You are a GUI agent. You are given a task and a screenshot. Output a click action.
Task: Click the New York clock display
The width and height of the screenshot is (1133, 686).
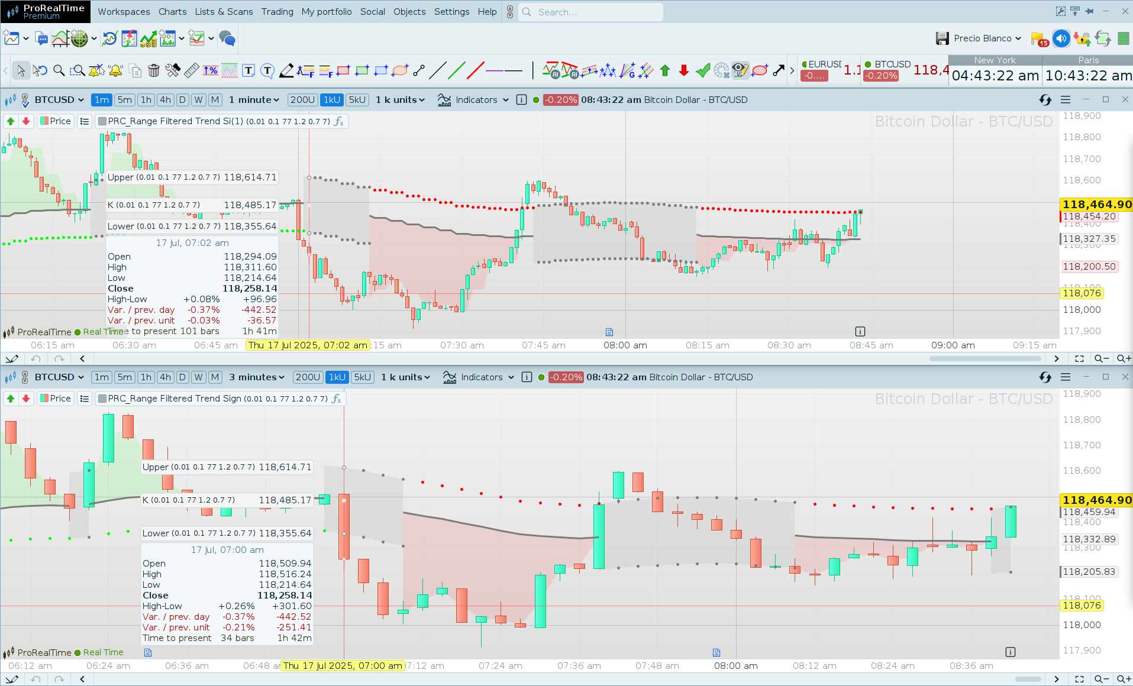click(x=995, y=70)
